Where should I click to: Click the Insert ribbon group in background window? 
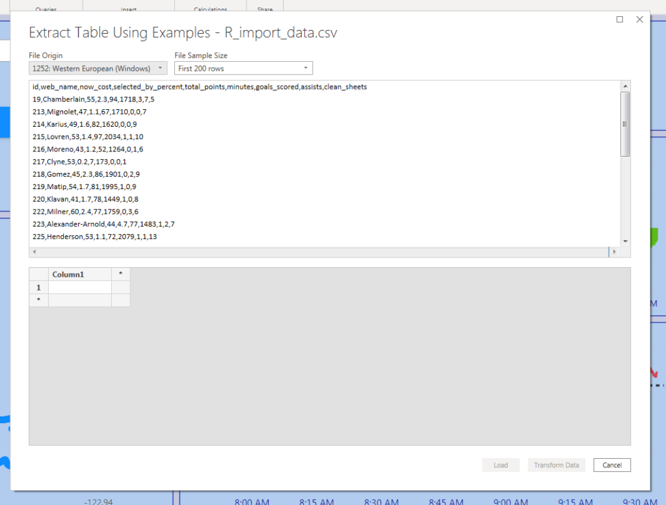pos(128,9)
